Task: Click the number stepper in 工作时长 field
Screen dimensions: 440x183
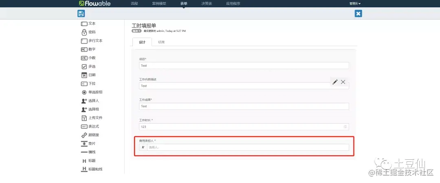Action: [x=345, y=127]
